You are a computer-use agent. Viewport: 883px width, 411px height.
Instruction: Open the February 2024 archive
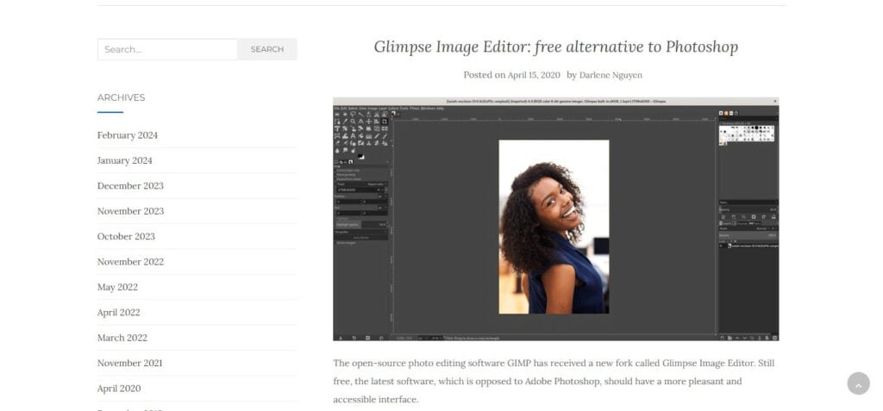tap(128, 135)
